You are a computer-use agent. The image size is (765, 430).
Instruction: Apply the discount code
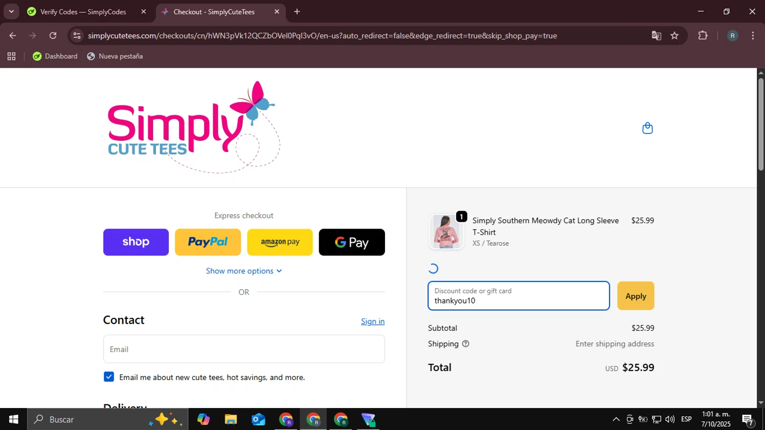635,296
